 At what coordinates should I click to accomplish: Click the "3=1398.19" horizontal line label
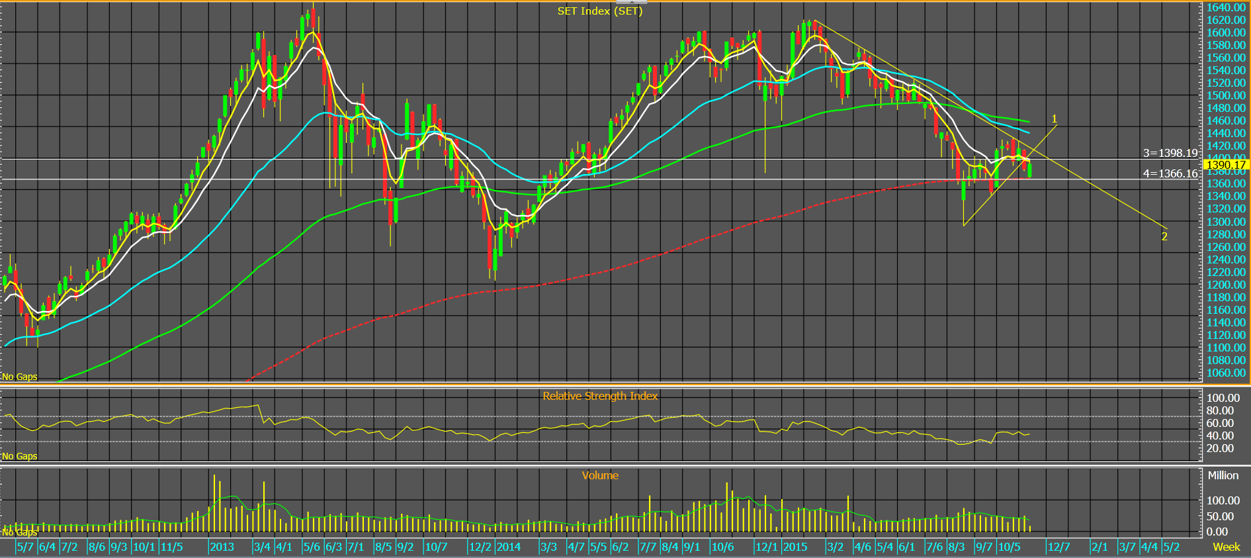coord(1170,153)
